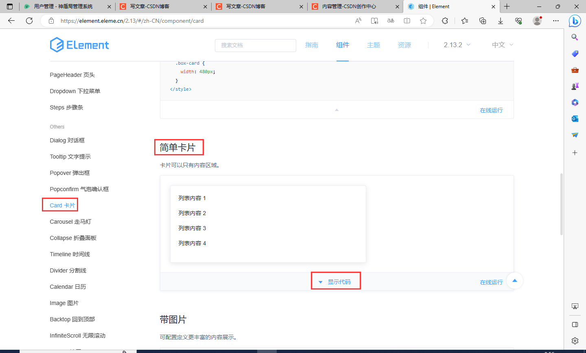This screenshot has height=353, width=586.
Task: Click 在线运行 link under simple card
Action: (x=491, y=282)
